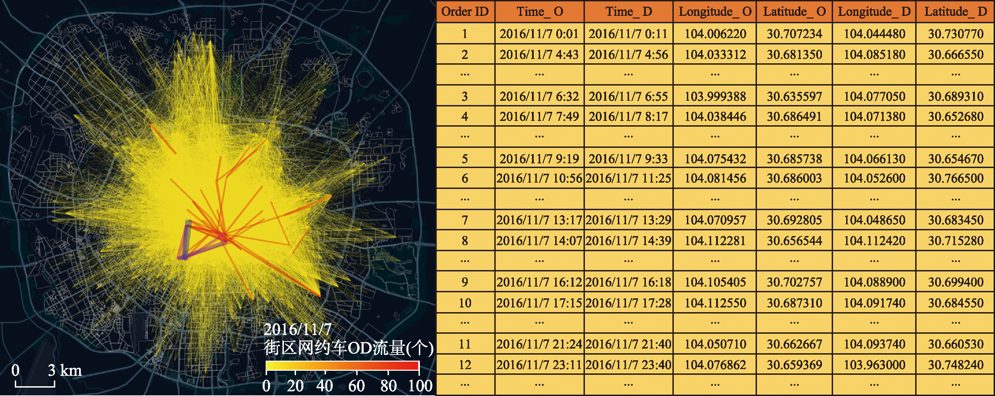The width and height of the screenshot is (995, 396).
Task: Click the cell 2016/11/7 8:17
Action: pyautogui.click(x=628, y=116)
